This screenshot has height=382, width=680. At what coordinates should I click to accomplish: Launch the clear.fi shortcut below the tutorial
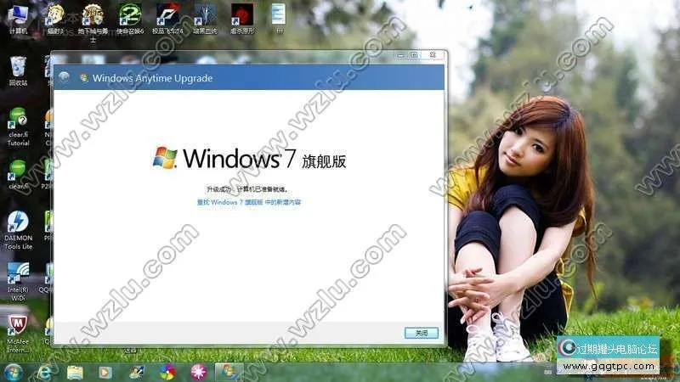[x=18, y=175]
